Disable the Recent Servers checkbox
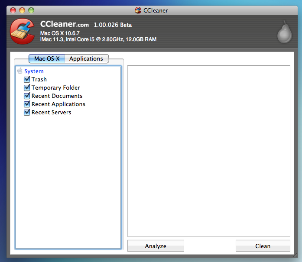The height and width of the screenshot is (262, 302). pos(27,113)
